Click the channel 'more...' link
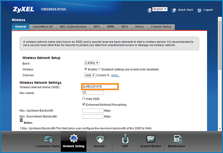Image resolution: width=223 pixels, height=153 pixels. 115,75
